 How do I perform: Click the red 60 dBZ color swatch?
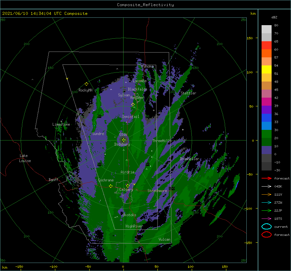tap(266, 45)
